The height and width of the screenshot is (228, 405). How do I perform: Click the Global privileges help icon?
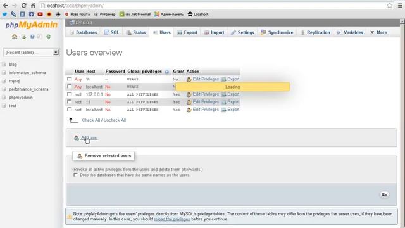pos(167,72)
